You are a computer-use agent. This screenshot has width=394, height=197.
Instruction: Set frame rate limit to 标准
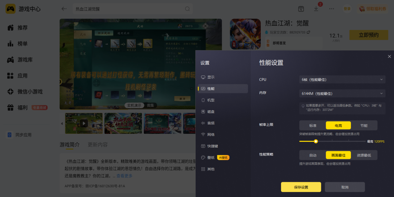pos(313,125)
